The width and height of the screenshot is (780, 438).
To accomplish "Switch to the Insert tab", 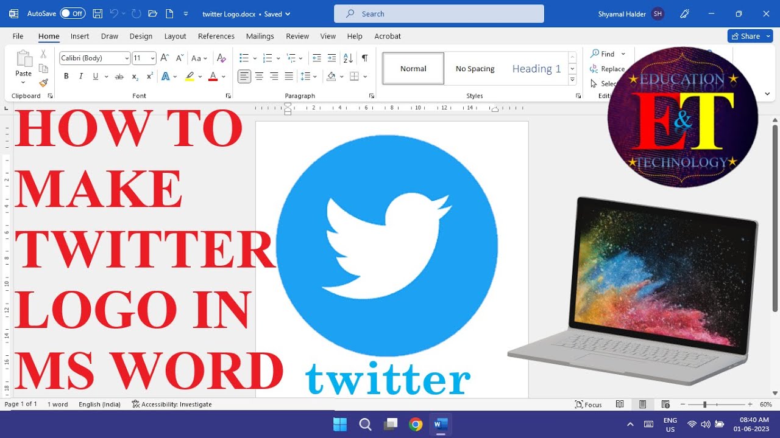I will (x=80, y=36).
